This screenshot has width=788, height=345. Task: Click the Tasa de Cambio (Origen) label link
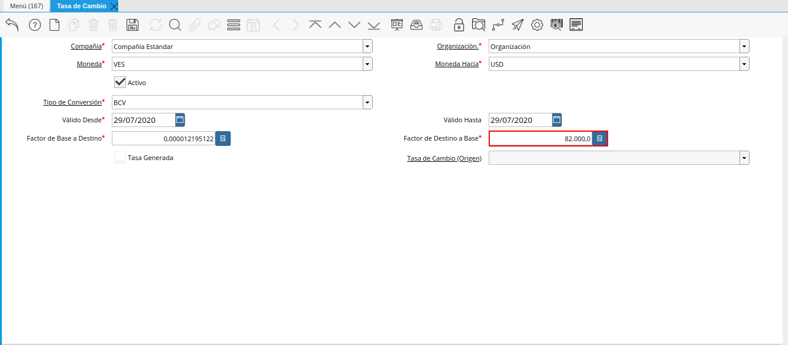point(444,158)
